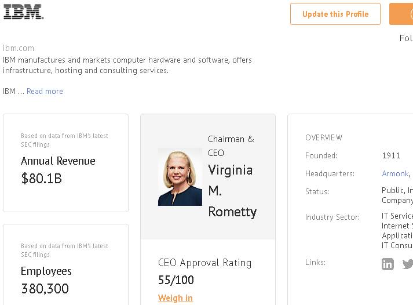Click the IBM logo

point(24,12)
